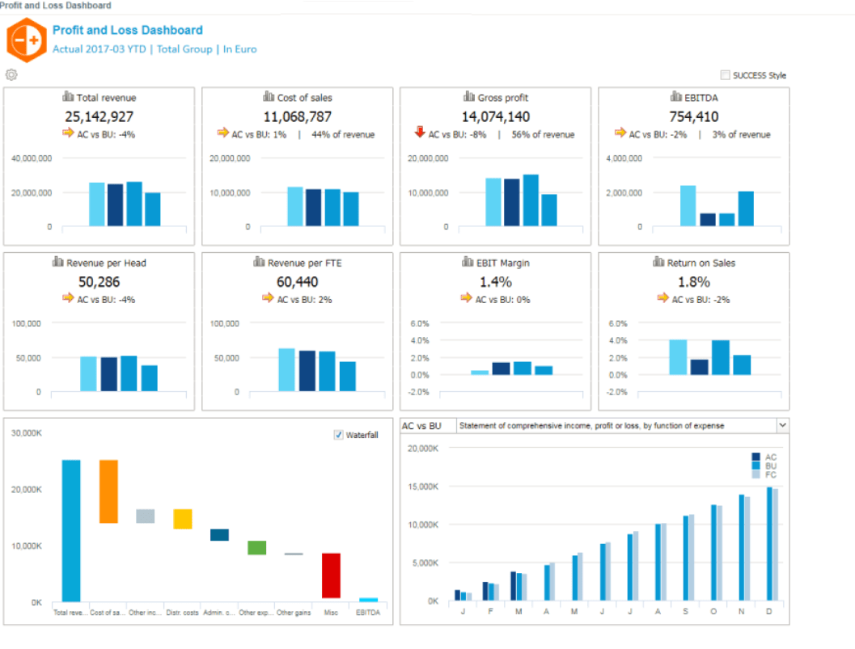The height and width of the screenshot is (649, 855).
Task: Click chart icon next to Return on Sales
Action: [x=658, y=262]
